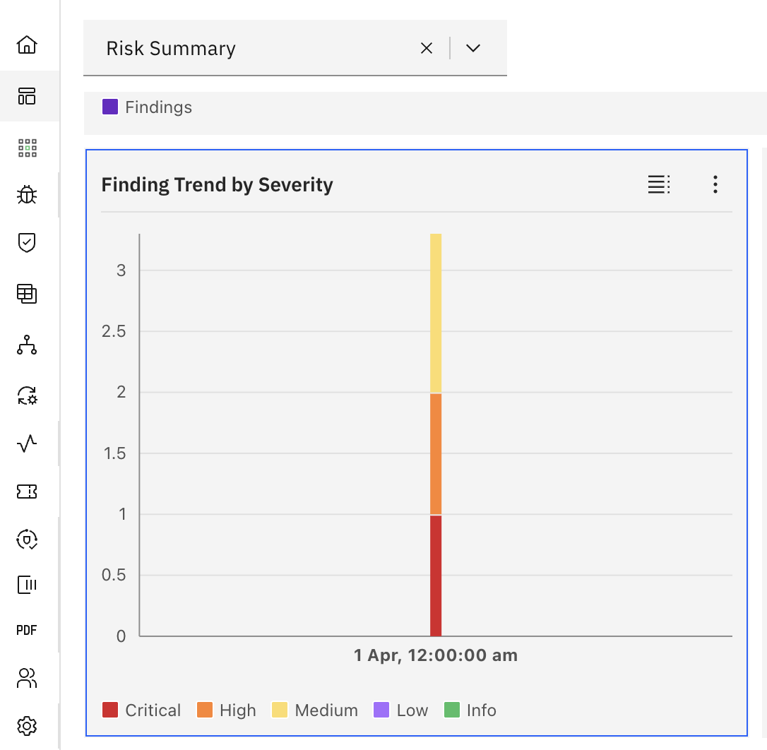Open the activity pulse sidebar icon
The width and height of the screenshot is (767, 750).
click(x=27, y=444)
